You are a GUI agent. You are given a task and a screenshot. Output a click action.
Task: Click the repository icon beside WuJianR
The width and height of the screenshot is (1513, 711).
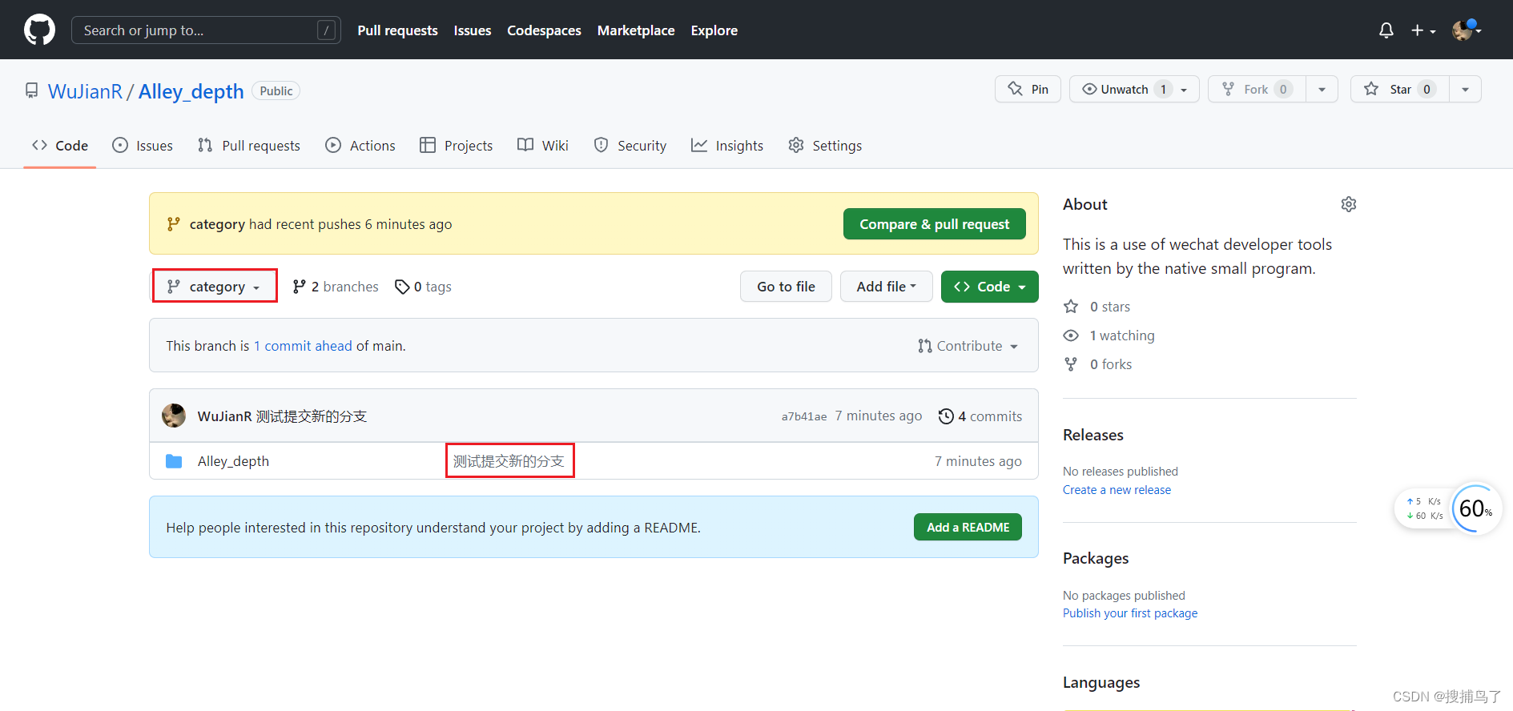click(31, 90)
